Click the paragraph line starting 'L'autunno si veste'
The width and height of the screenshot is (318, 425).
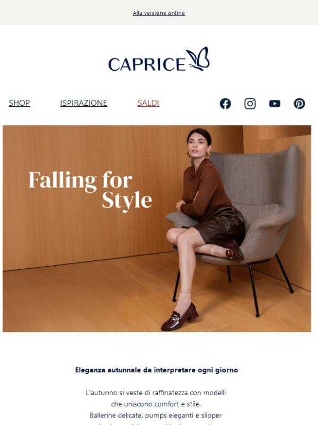(156, 393)
